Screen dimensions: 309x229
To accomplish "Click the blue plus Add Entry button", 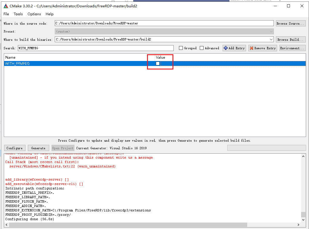I will (234, 48).
